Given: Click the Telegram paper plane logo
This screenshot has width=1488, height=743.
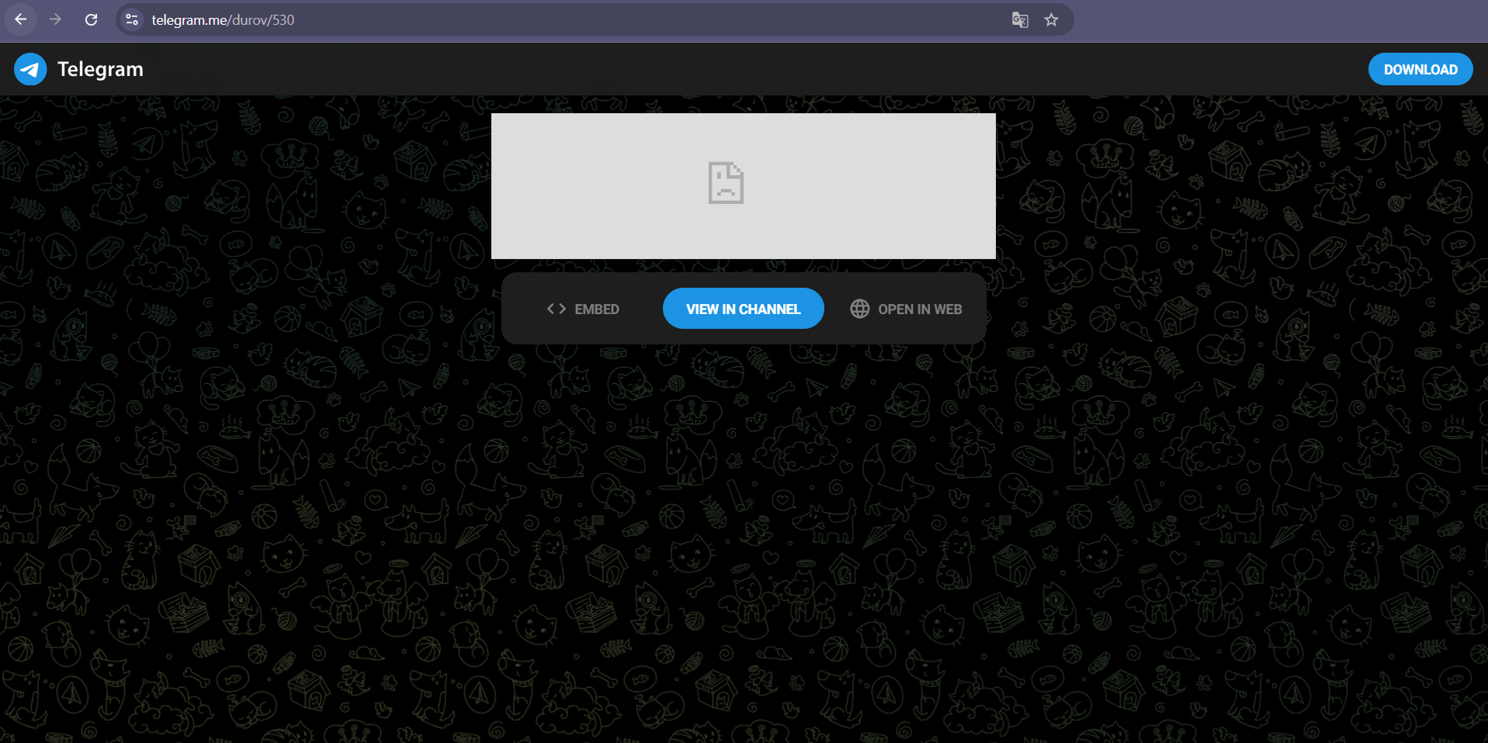Looking at the screenshot, I should (30, 69).
